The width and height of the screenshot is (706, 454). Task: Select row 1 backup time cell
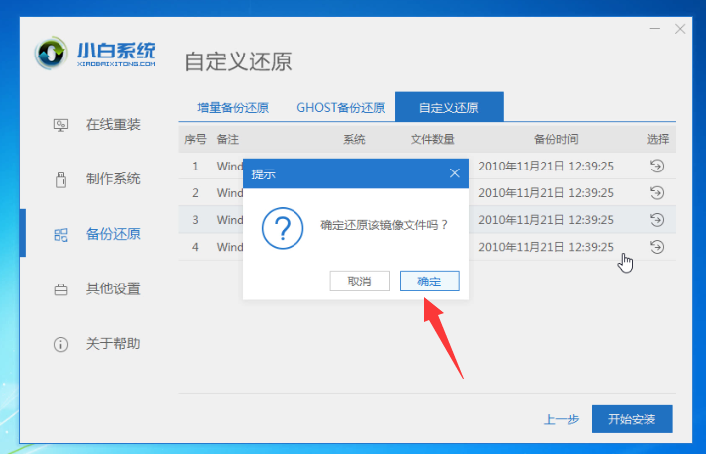(545, 167)
